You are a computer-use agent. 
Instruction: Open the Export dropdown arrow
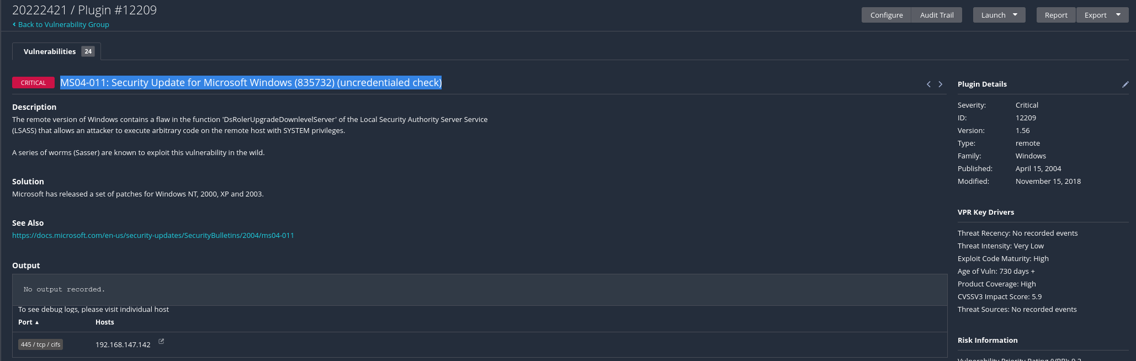[1118, 15]
